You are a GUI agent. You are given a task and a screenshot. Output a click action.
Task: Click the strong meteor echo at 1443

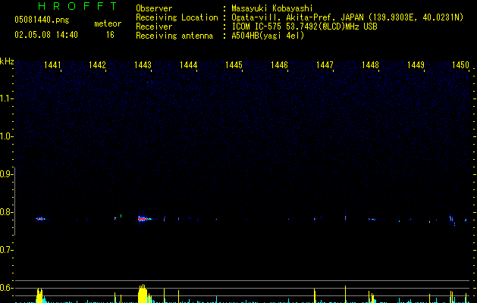(x=145, y=218)
